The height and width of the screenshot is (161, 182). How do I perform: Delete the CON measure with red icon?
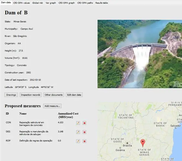(84, 123)
